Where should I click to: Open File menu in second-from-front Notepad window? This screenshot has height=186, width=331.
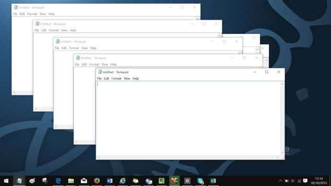point(77,64)
